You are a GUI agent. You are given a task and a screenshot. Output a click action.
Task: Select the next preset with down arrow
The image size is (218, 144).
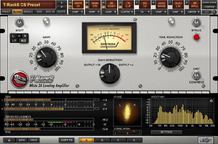(x=62, y=7)
